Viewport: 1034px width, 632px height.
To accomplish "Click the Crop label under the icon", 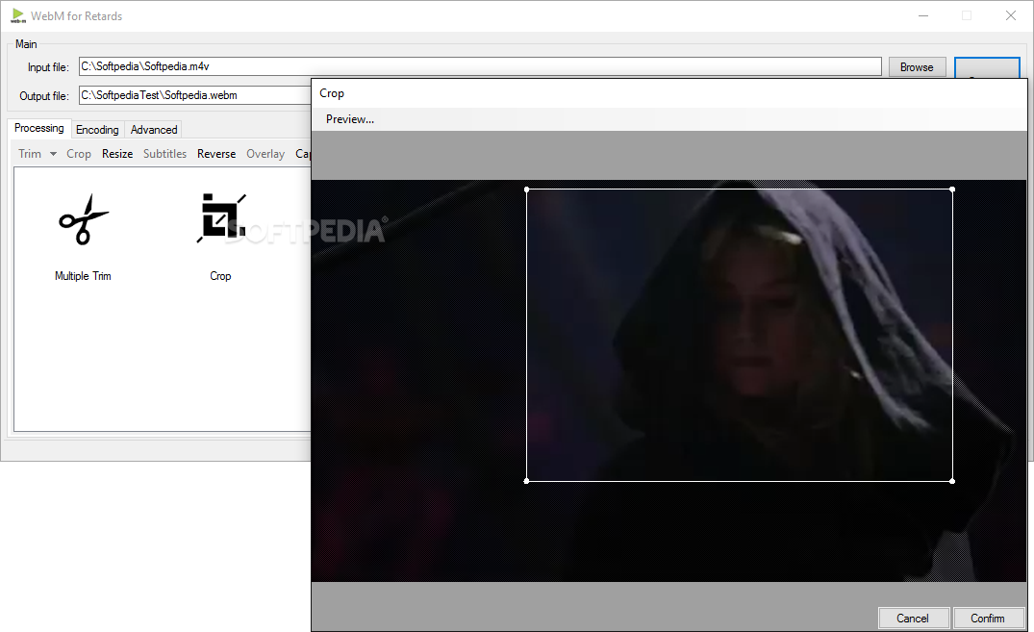I will [x=220, y=276].
